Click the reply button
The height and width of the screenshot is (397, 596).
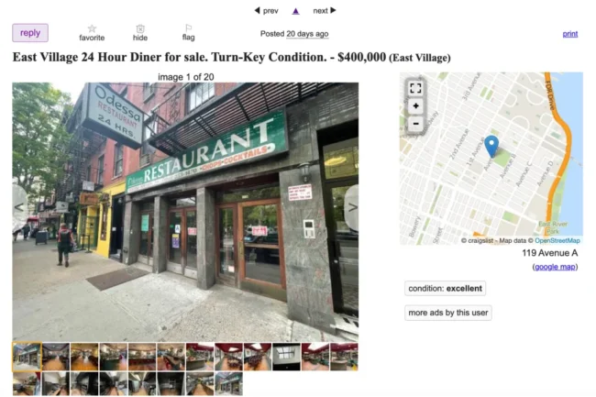[30, 33]
